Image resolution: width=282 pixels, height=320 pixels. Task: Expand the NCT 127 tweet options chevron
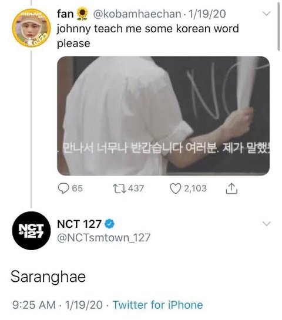coord(266,224)
